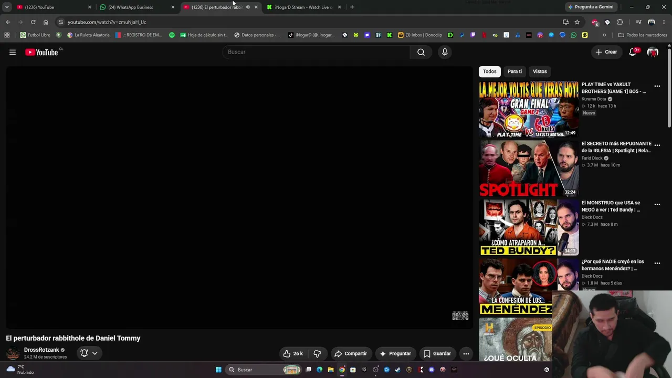Expand the subscription notification options chevron
The height and width of the screenshot is (378, 672).
[x=94, y=353]
